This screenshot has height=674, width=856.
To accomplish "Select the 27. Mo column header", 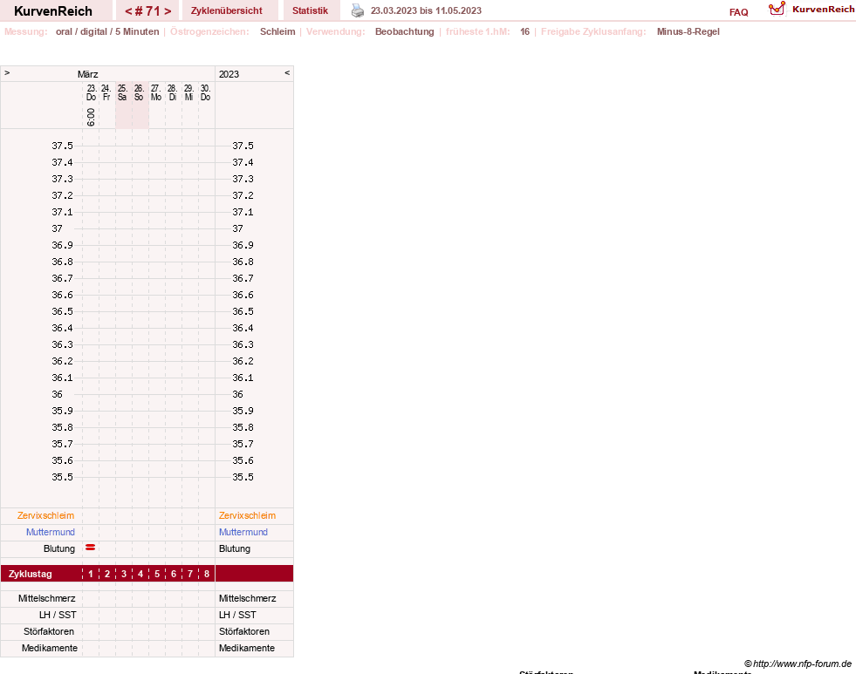I will pyautogui.click(x=156, y=92).
